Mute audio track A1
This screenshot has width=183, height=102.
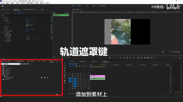[80, 81]
